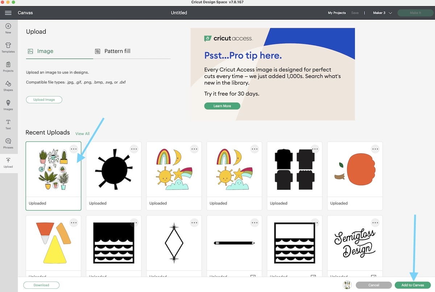Open options for first rainbow sun upload

[195, 149]
